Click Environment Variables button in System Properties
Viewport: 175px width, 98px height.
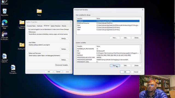62,65
